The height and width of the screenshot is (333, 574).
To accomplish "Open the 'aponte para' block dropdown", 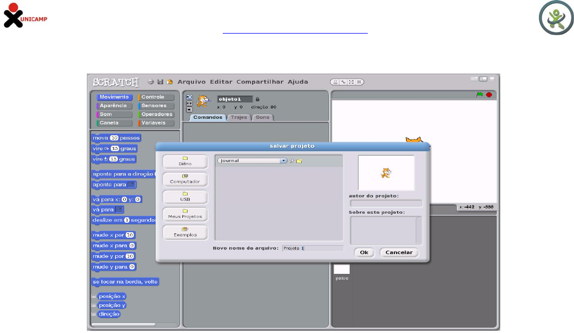I will (132, 184).
